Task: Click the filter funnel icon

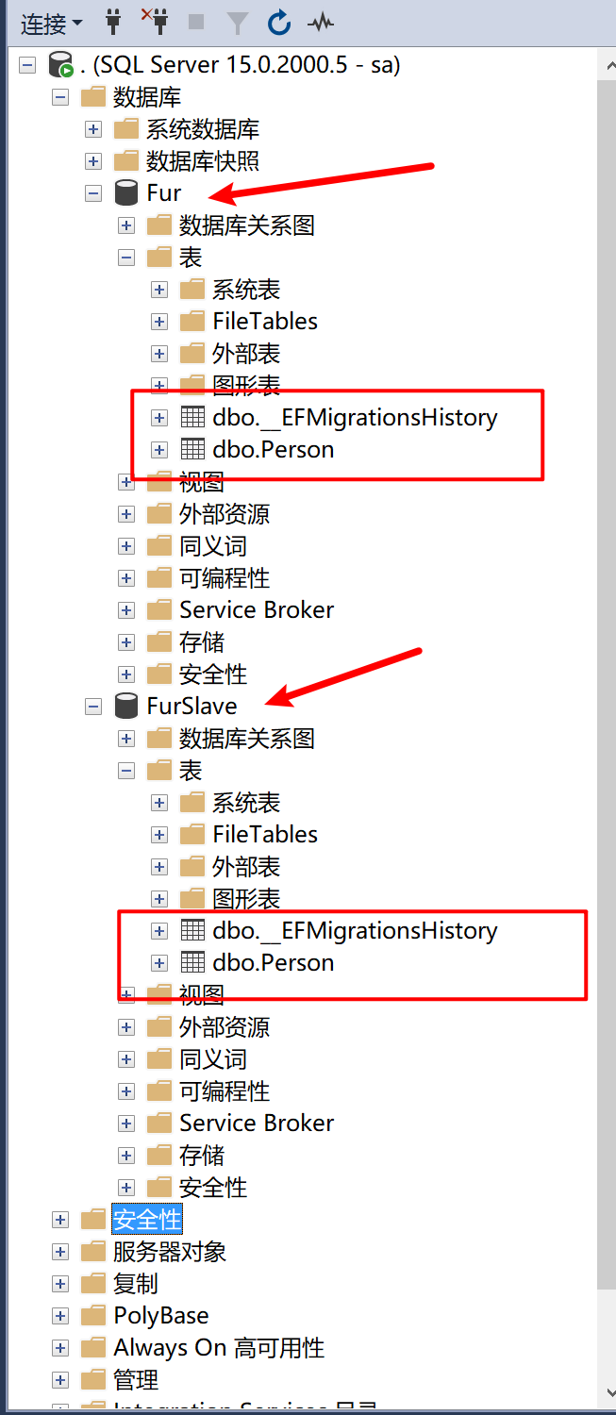Action: 239,21
